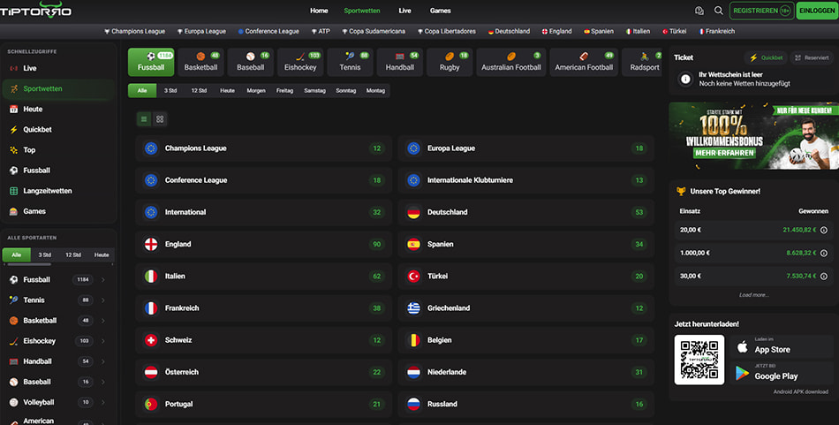Open Heute in the quick access sidebar
Image resolution: width=839 pixels, height=425 pixels.
(x=59, y=110)
